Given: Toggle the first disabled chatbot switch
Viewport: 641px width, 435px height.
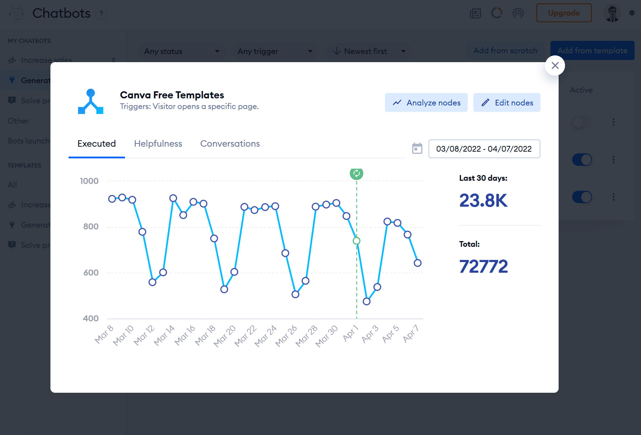Looking at the screenshot, I should (x=582, y=123).
